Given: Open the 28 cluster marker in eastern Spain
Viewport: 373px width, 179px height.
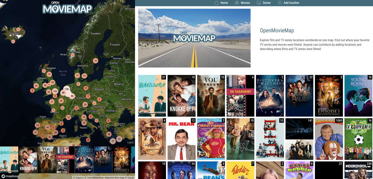Looking at the screenshot, I should pyautogui.click(x=56, y=132).
